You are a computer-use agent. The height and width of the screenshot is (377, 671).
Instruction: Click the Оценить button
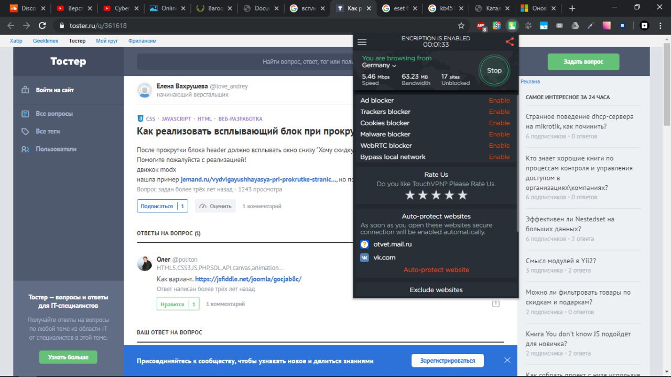point(215,206)
